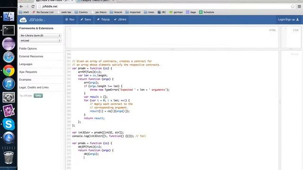Open Skype from the dock
Viewport: 303px width, 170px height.
9,124
